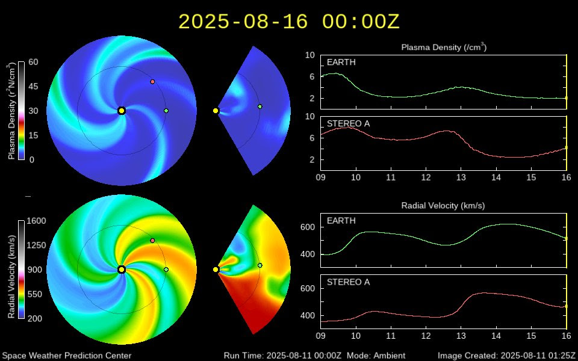
Task: Click the 'Plasma Density (/cm³)' chart title
Action: [x=444, y=47]
